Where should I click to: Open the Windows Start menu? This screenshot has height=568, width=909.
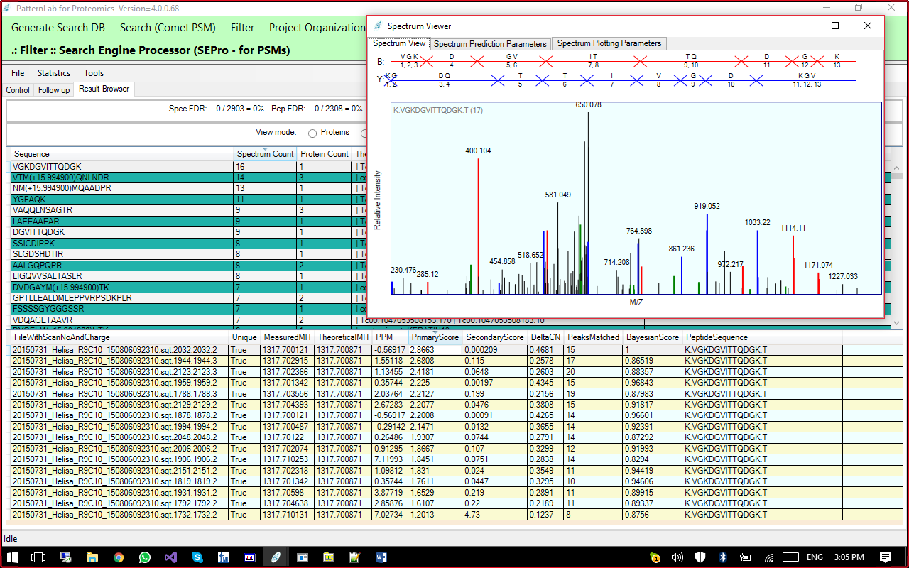click(13, 557)
